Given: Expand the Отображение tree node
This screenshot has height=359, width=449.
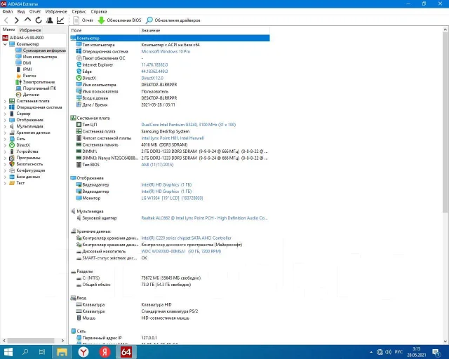Looking at the screenshot, I should [5, 120].
